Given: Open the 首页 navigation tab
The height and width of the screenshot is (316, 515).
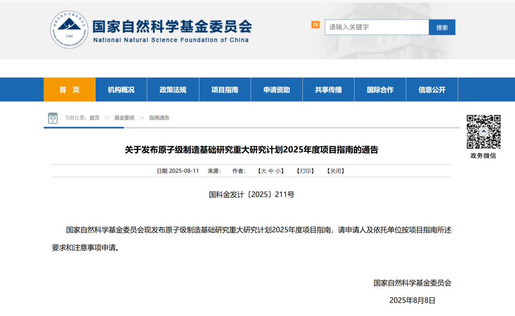Looking at the screenshot, I should 69,89.
